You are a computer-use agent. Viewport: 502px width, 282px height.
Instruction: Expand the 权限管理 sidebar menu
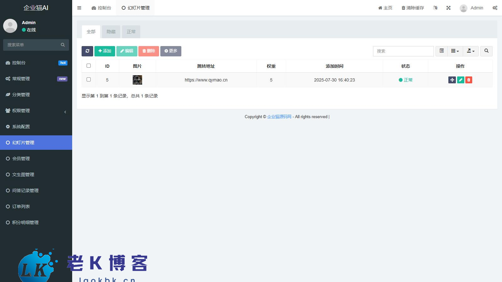[36, 111]
